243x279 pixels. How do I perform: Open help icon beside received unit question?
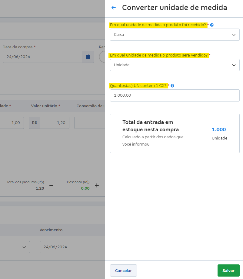[x=211, y=25]
